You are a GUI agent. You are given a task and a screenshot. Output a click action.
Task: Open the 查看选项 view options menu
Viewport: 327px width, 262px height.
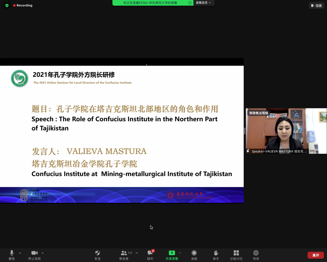pyautogui.click(x=203, y=3)
